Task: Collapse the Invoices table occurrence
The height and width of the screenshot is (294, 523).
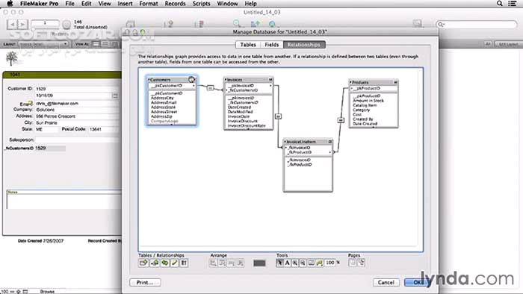Action: 270,80
